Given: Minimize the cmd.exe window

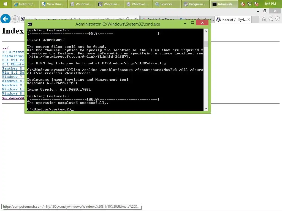Looking at the screenshot, I should (185, 23).
